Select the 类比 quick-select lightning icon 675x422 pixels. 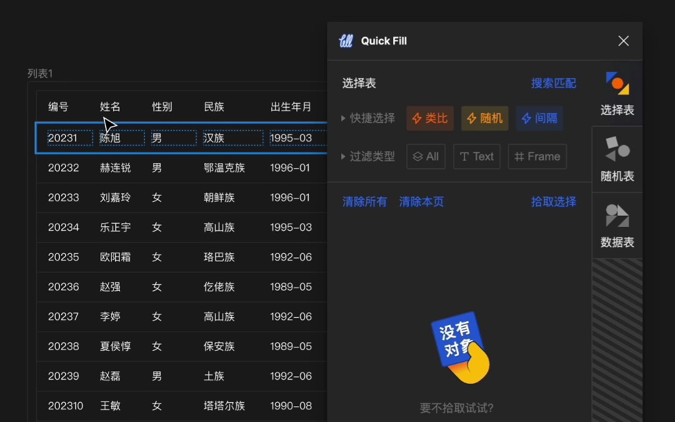click(416, 118)
